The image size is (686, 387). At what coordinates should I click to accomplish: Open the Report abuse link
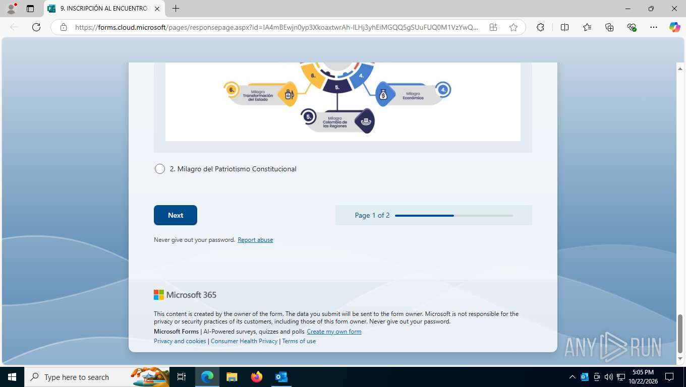[255, 240]
